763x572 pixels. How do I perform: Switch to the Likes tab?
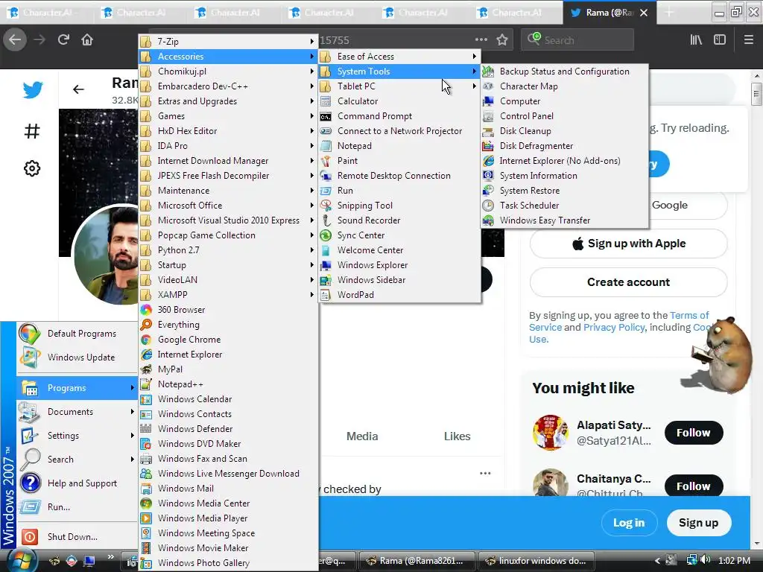(457, 436)
